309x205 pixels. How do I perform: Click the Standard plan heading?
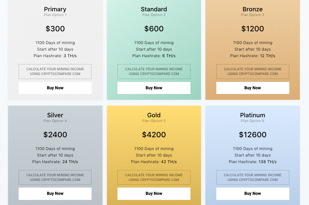click(x=154, y=9)
